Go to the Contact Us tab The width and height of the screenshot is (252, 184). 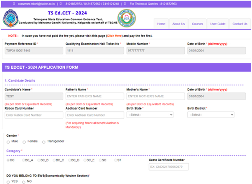240,24
